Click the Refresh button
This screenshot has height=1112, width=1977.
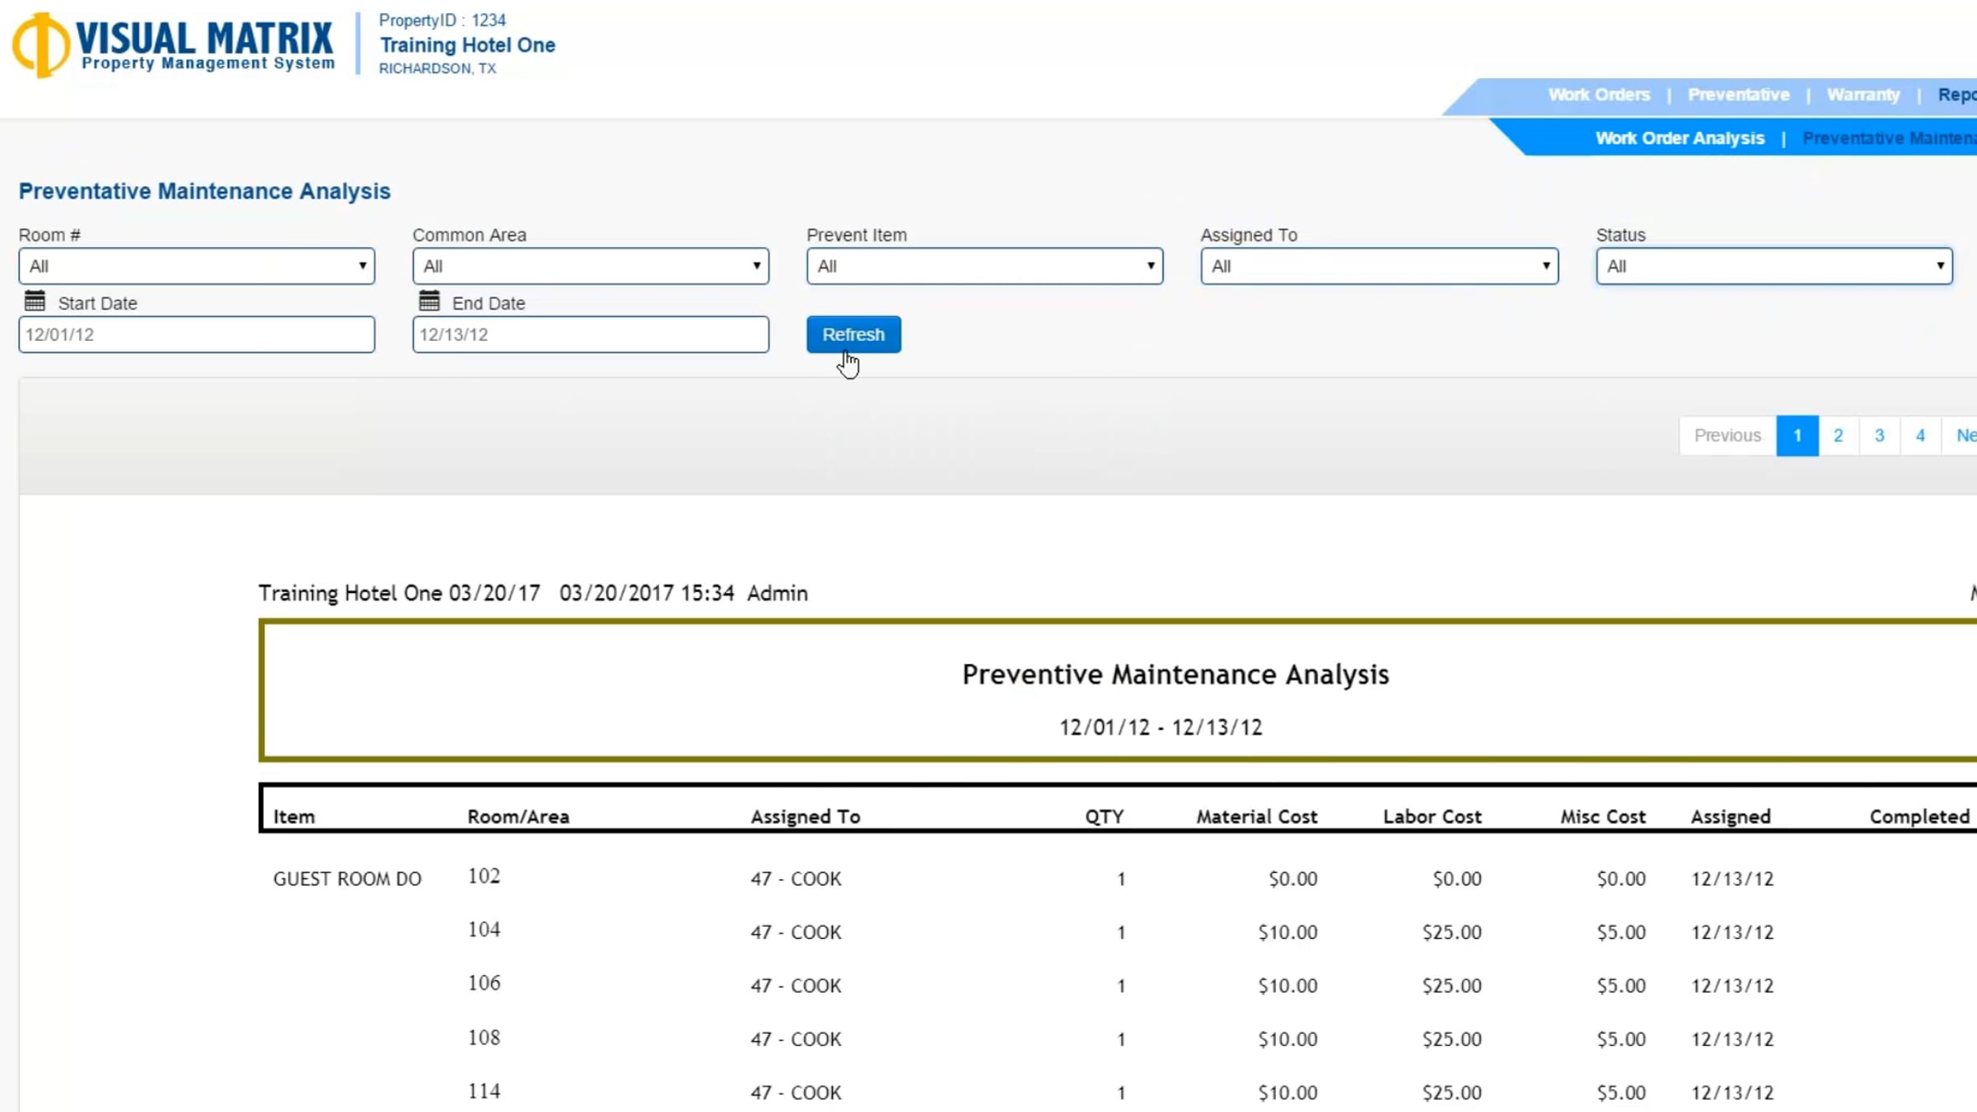pyautogui.click(x=853, y=334)
